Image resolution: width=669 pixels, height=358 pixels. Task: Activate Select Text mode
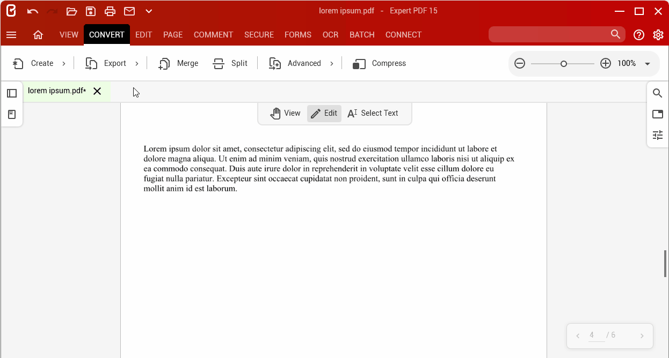(373, 113)
